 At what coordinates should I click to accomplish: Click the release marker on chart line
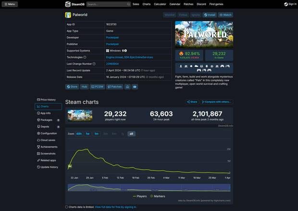(70, 166)
